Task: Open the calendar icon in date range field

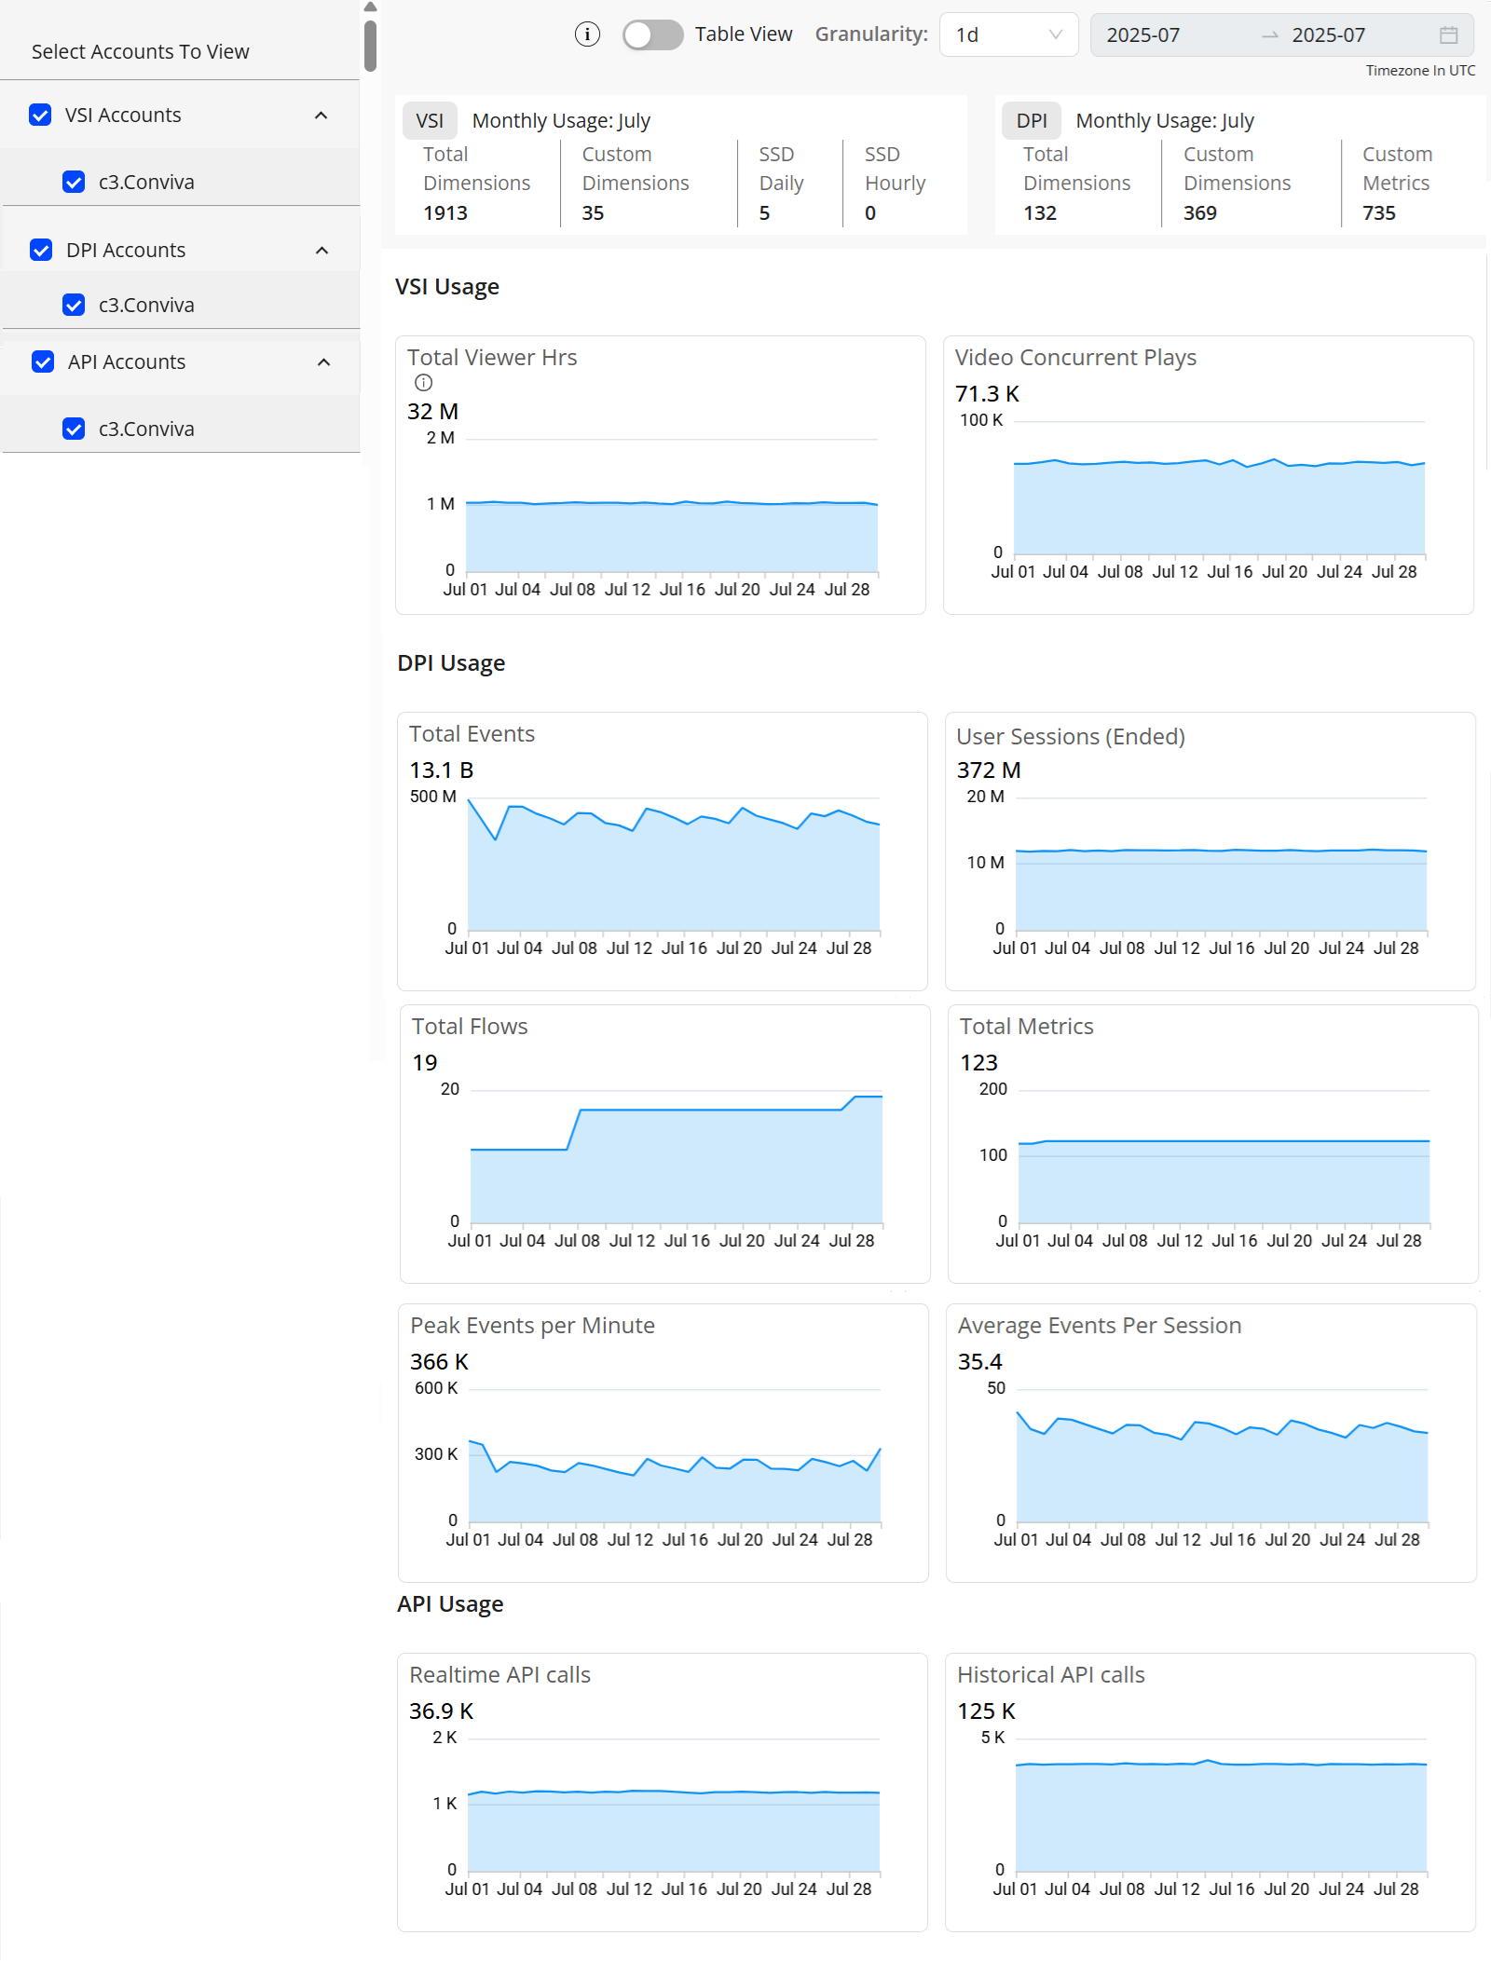Action: 1448,35
